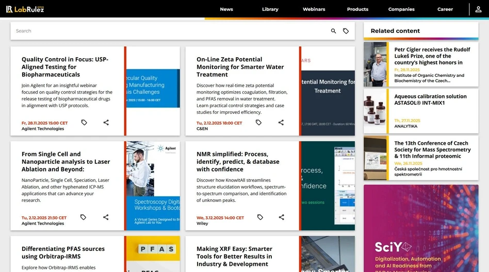This screenshot has width=489, height=272.
Task: Click date Tu, 2.12.2025 21:30 CET
Action: (x=44, y=218)
